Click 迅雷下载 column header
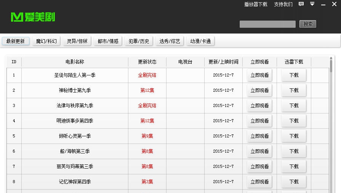This screenshot has height=193, width=341. tap(294, 62)
